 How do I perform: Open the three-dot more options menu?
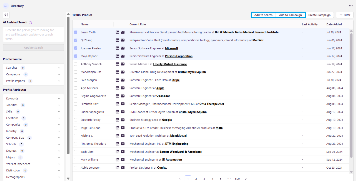point(351,6)
